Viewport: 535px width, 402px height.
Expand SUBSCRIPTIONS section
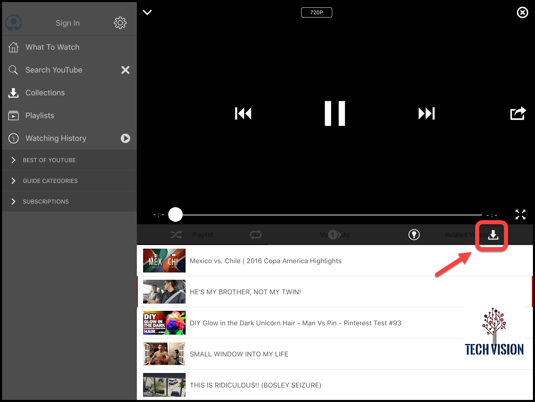click(x=46, y=202)
